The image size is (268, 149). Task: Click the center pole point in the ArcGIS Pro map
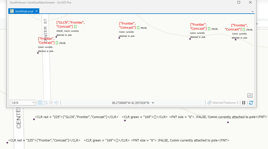pos(119,38)
